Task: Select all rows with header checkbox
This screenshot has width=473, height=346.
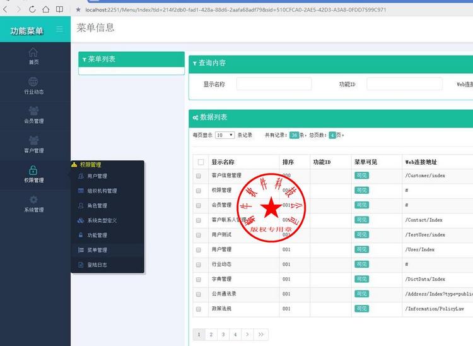Action: coord(201,162)
